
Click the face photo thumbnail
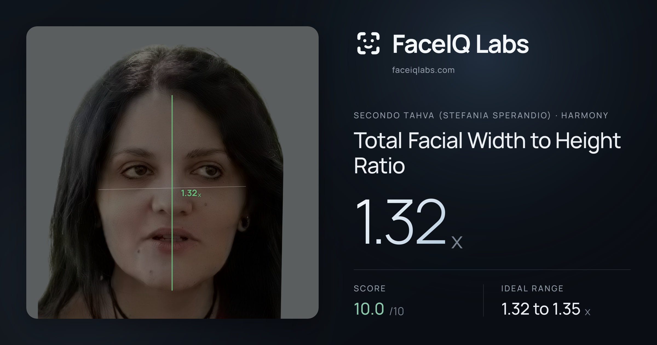click(172, 172)
